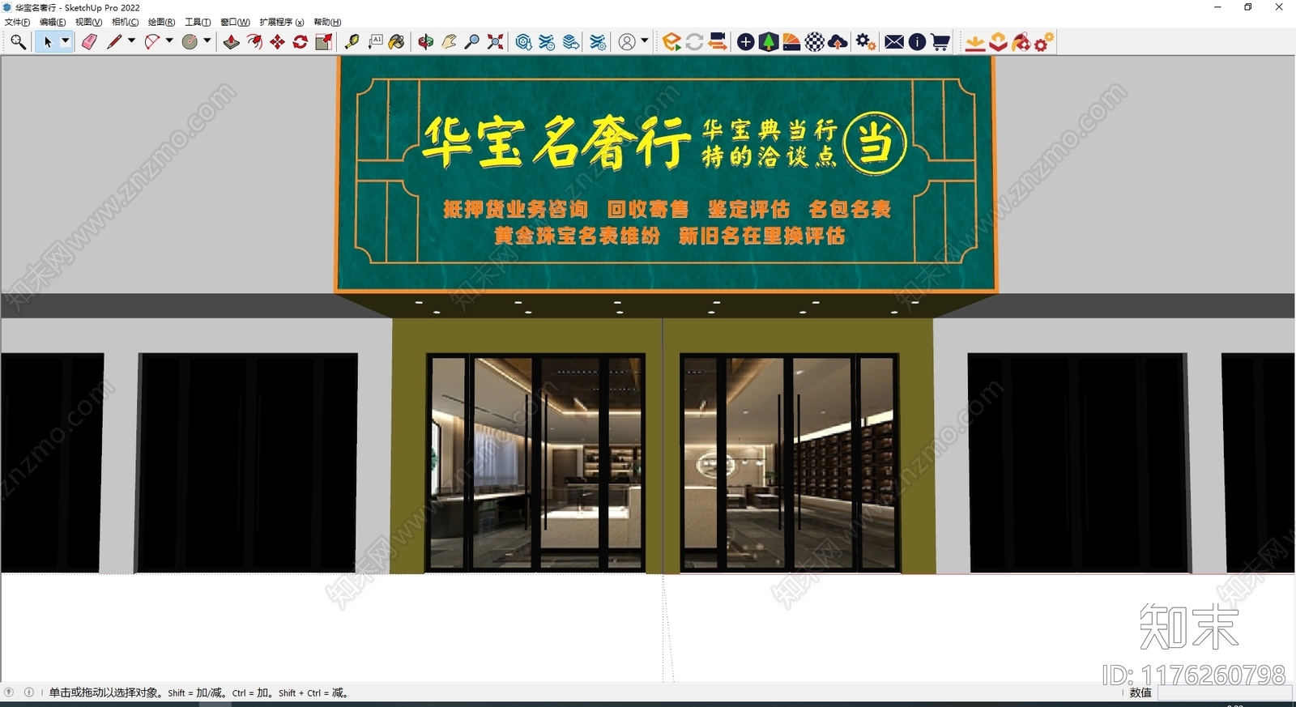The height and width of the screenshot is (707, 1296).
Task: Select the Circle shape tool
Action: click(x=190, y=42)
